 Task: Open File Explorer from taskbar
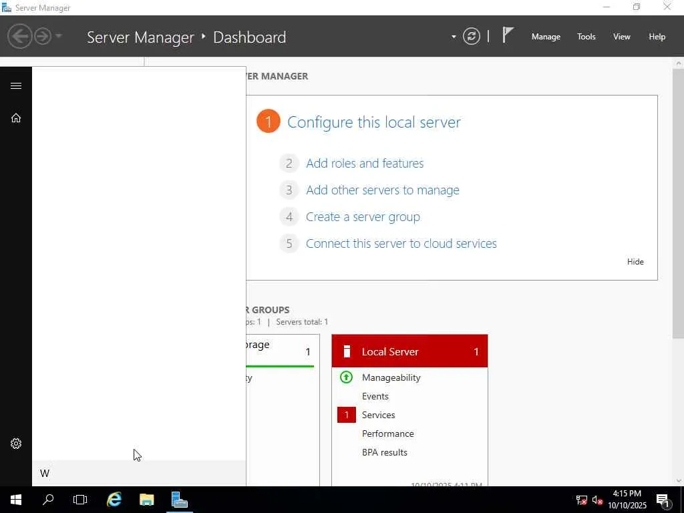coord(146,500)
